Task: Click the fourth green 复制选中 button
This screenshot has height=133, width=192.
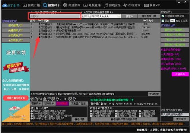Action: click(x=175, y=45)
